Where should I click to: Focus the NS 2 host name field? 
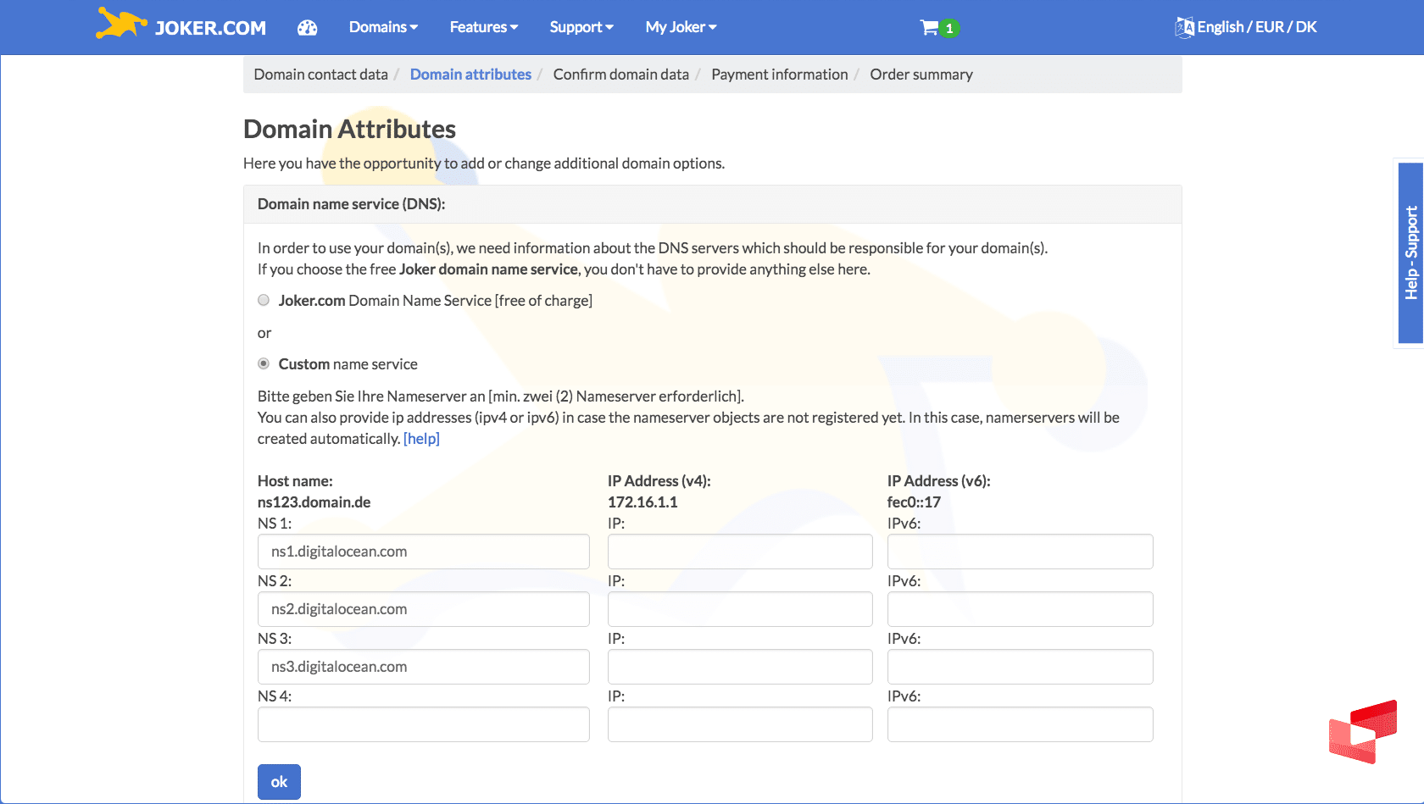(424, 609)
